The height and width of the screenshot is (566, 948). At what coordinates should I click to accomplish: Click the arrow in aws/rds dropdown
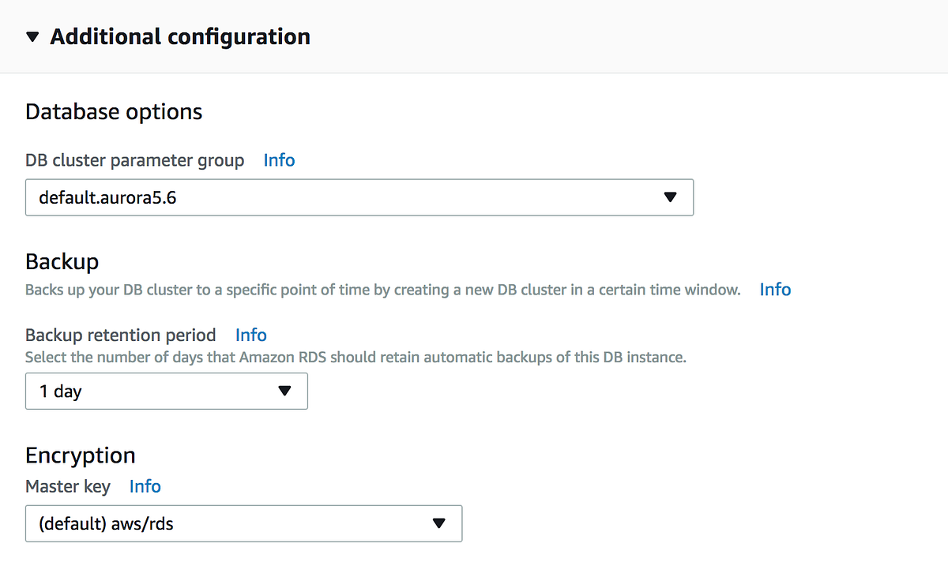tap(439, 523)
